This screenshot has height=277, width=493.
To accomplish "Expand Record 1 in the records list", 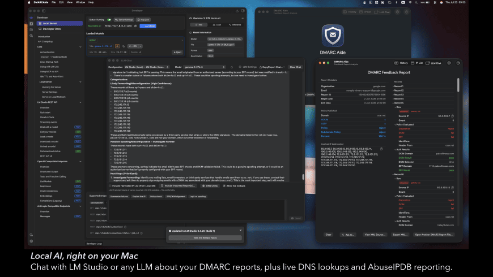I will click(x=393, y=86).
